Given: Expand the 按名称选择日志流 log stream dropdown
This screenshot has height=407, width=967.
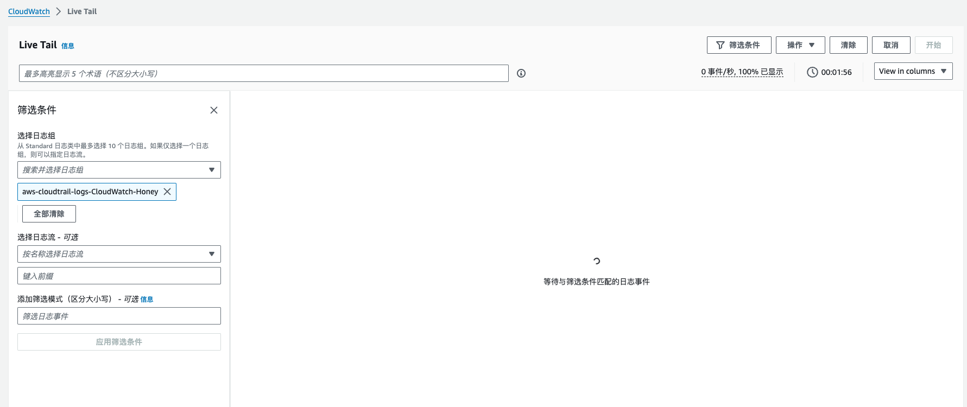Looking at the screenshot, I should click(x=119, y=254).
